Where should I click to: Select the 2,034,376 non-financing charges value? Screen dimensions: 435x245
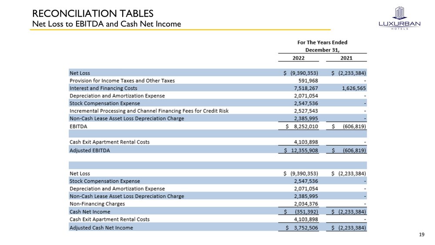tap(306, 204)
